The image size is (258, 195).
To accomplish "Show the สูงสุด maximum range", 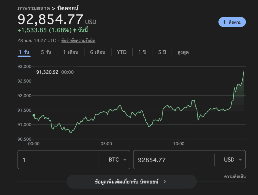I will pos(183,52).
